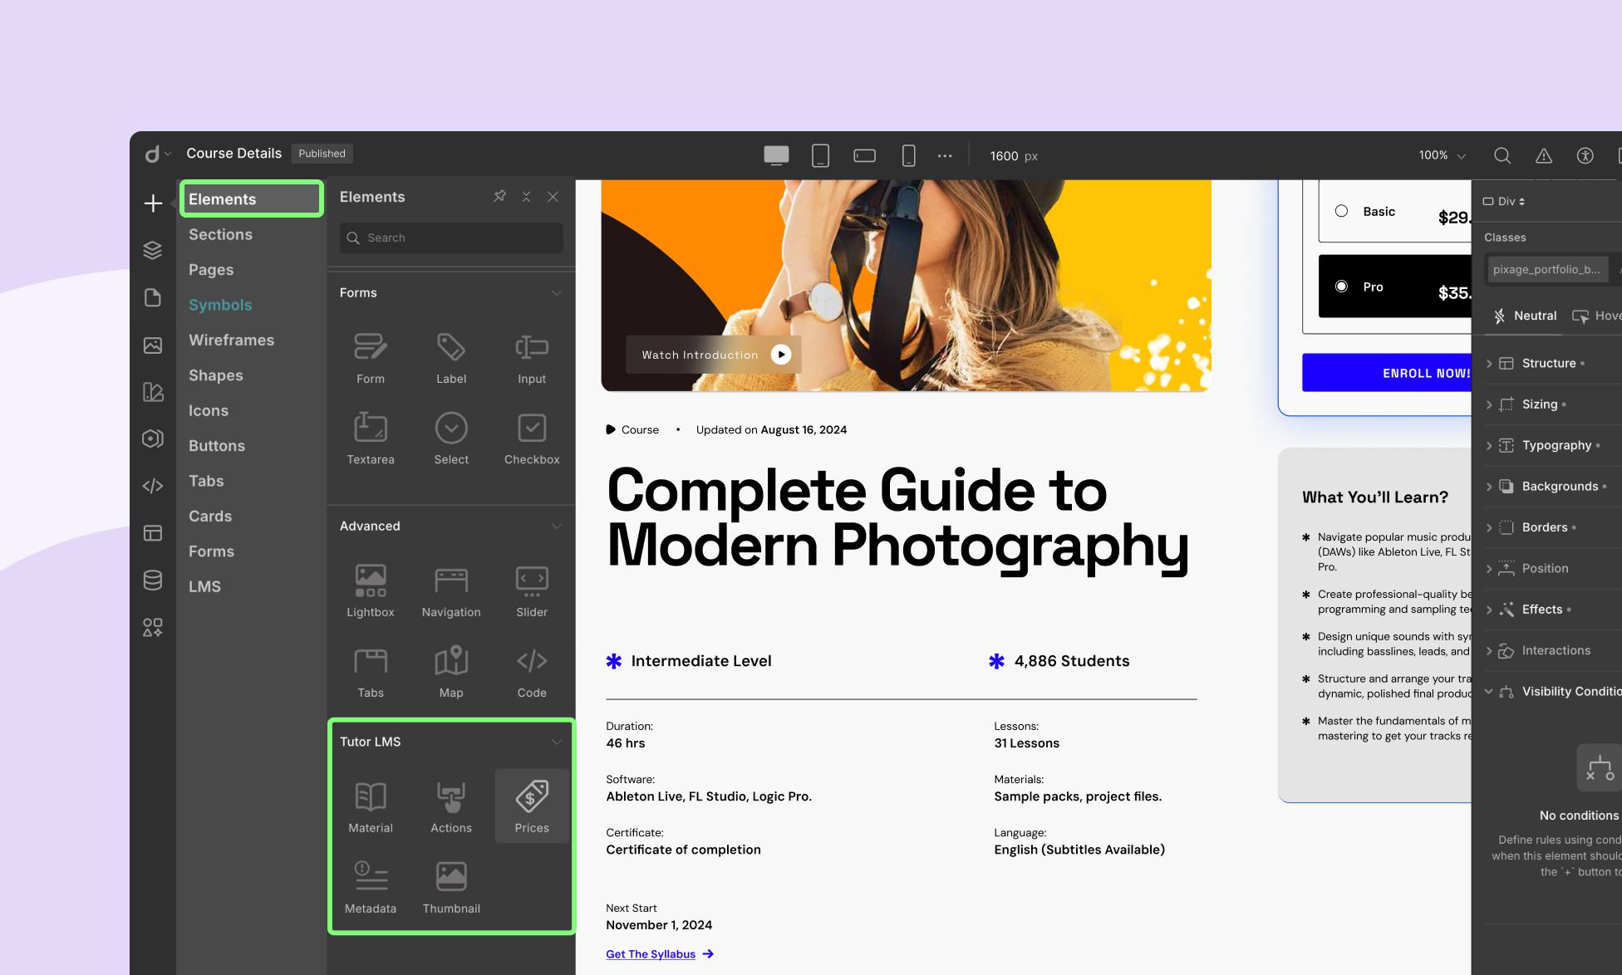Select the Neutral state tab

pyautogui.click(x=1526, y=316)
